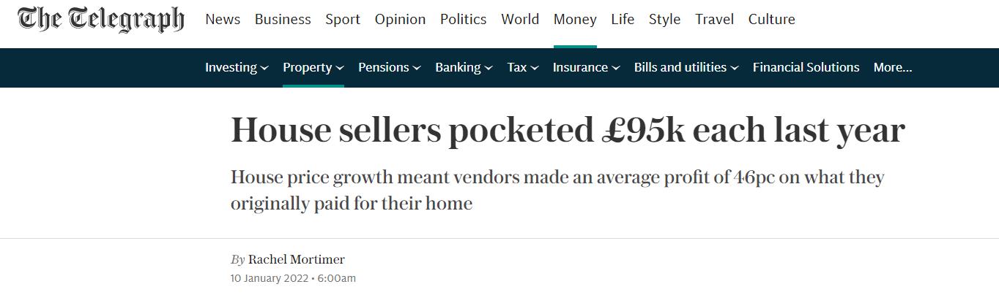Click The Telegraph logo
This screenshot has width=999, height=295.
(x=101, y=20)
